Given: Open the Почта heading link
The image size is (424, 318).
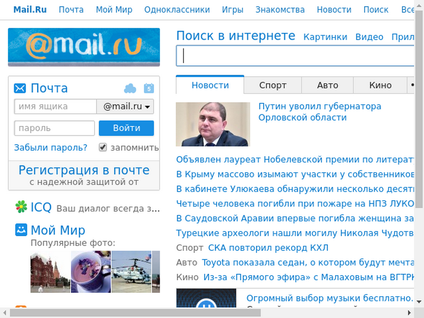Looking at the screenshot, I should [49, 89].
